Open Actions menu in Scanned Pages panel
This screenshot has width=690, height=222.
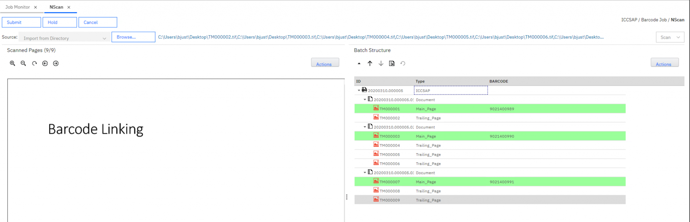[325, 63]
